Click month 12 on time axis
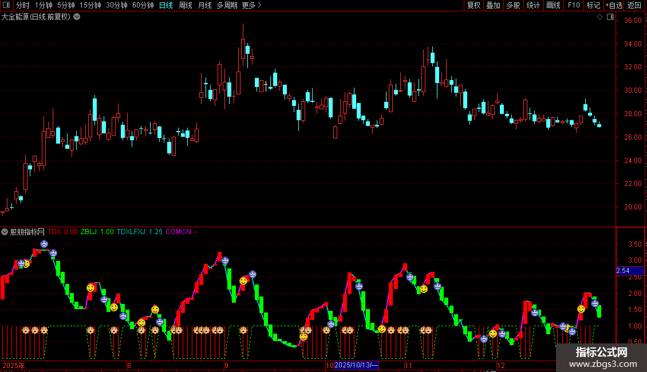 point(501,365)
